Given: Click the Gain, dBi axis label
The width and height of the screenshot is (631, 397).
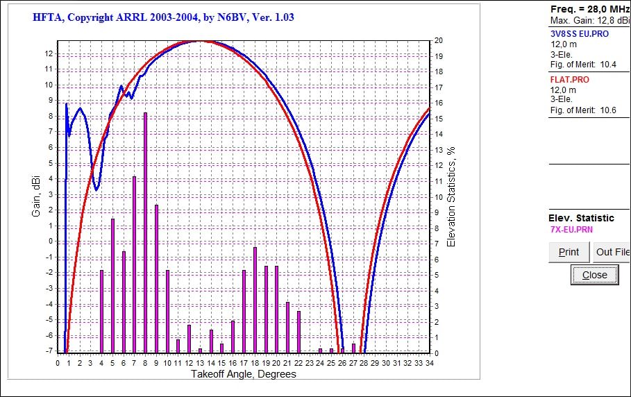Looking at the screenshot, I should (x=36, y=196).
